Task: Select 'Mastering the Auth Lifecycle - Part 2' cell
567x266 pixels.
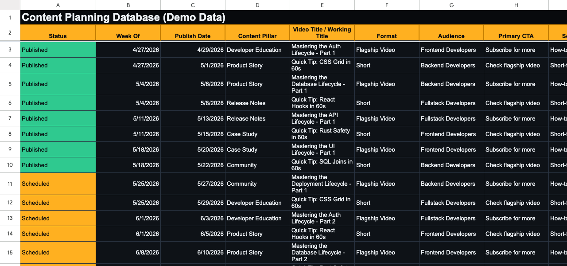Action: click(x=322, y=218)
